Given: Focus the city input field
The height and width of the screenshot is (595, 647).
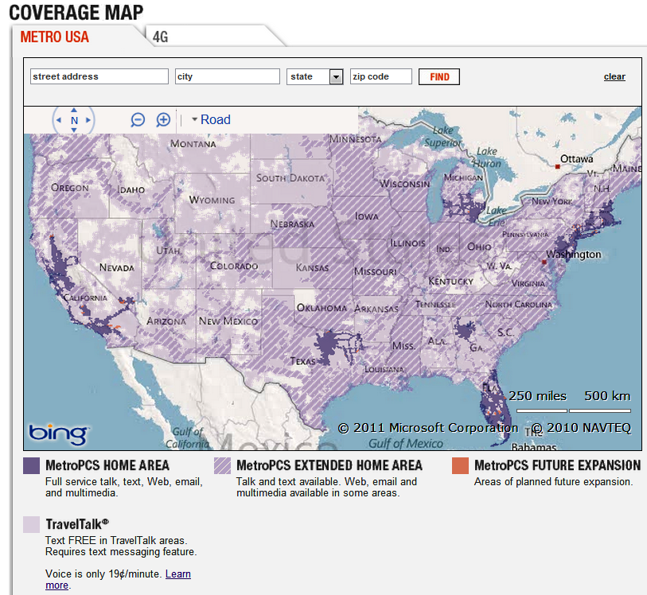Looking at the screenshot, I should click(228, 76).
